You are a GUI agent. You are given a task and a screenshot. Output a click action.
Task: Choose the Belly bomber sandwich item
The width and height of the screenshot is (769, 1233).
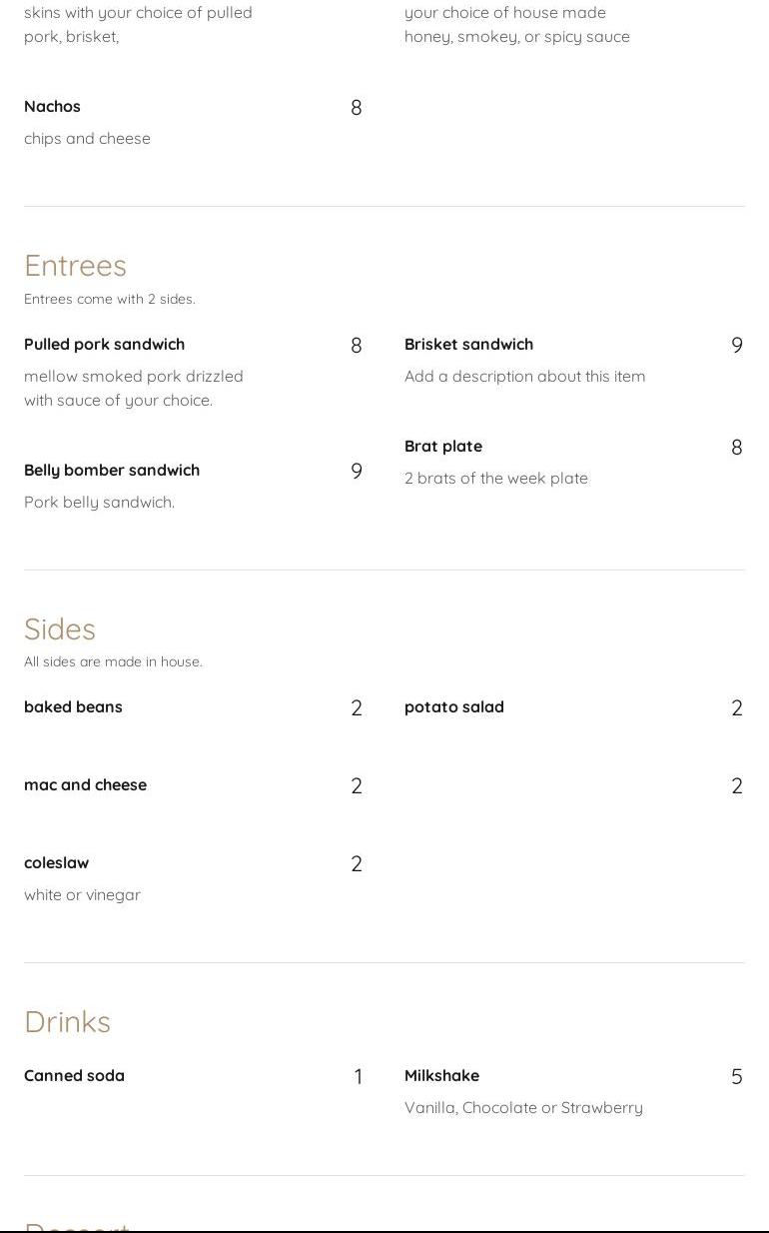pyautogui.click(x=112, y=470)
